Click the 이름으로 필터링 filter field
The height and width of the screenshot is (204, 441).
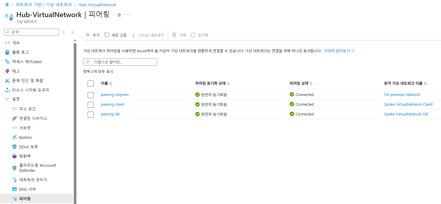120,62
